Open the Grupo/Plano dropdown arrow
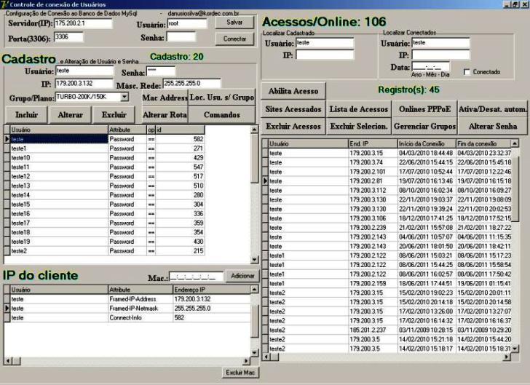The width and height of the screenshot is (530, 385). [x=124, y=97]
